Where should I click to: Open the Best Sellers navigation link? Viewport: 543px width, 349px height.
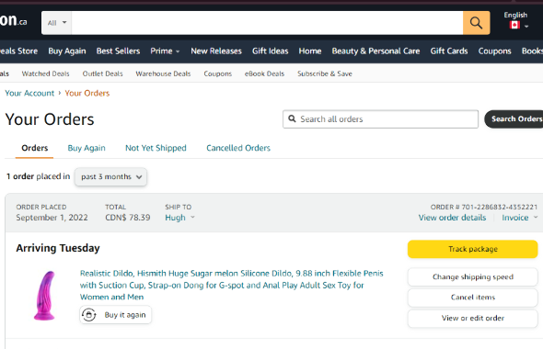point(118,51)
